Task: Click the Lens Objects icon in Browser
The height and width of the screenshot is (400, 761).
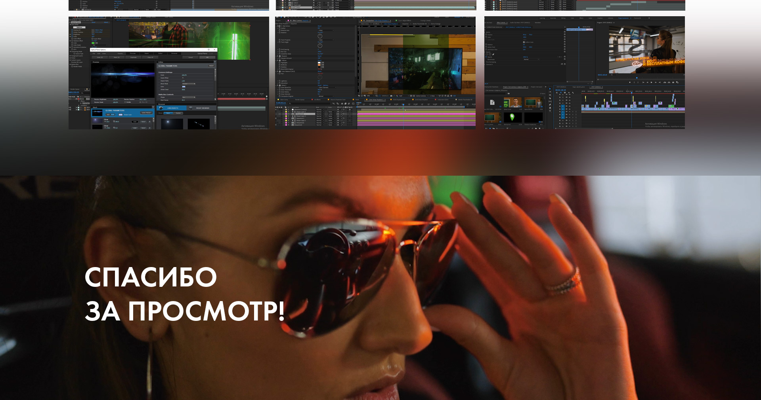Action: coord(161,108)
